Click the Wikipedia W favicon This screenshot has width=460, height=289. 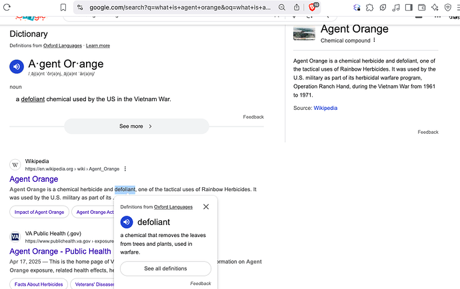point(15,164)
